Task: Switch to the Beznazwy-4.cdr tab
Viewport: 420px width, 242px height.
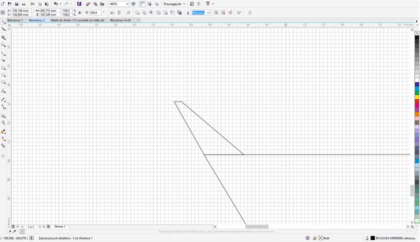Action: tap(120, 20)
